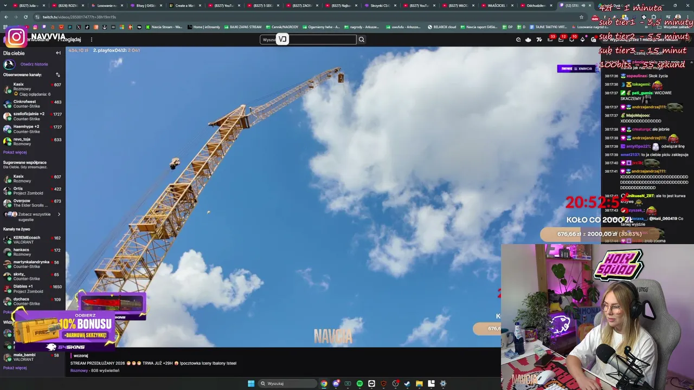Open the X (Twitter) bookmark icon
The height and width of the screenshot is (390, 694).
click(79, 27)
